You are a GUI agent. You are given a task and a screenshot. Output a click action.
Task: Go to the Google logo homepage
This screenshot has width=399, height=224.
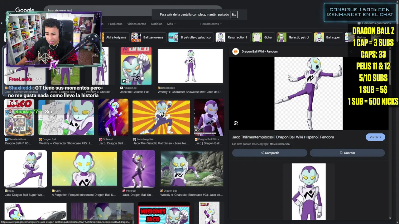(25, 10)
